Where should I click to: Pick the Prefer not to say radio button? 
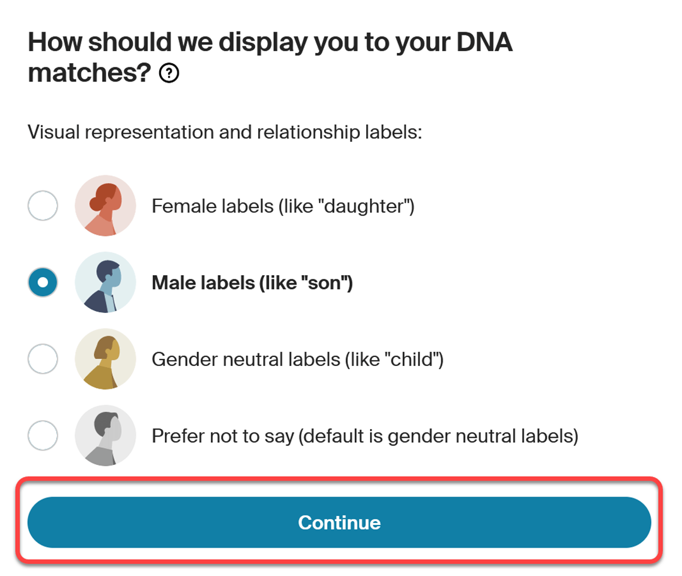tap(43, 436)
